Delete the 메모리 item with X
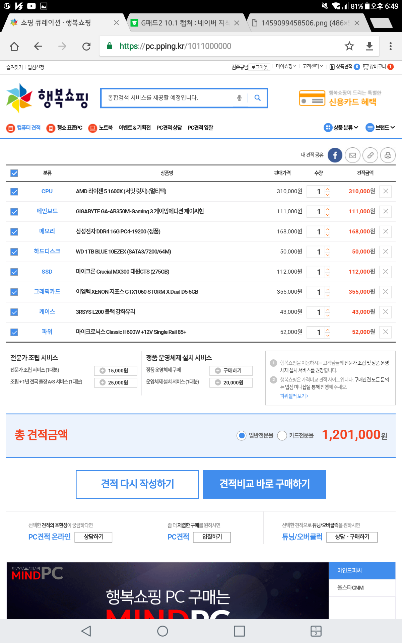This screenshot has width=402, height=643. tap(386, 231)
